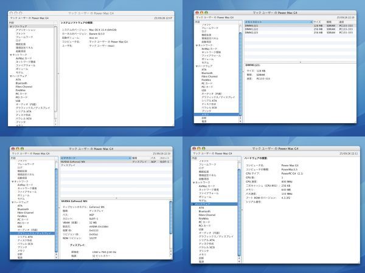
Task: Select アプリケーション in the software overview sidebar
Action: pyautogui.click(x=25, y=29)
